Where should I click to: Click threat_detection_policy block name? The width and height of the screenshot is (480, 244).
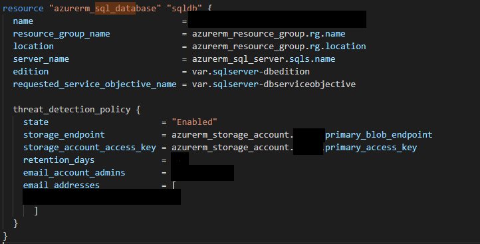click(72, 109)
